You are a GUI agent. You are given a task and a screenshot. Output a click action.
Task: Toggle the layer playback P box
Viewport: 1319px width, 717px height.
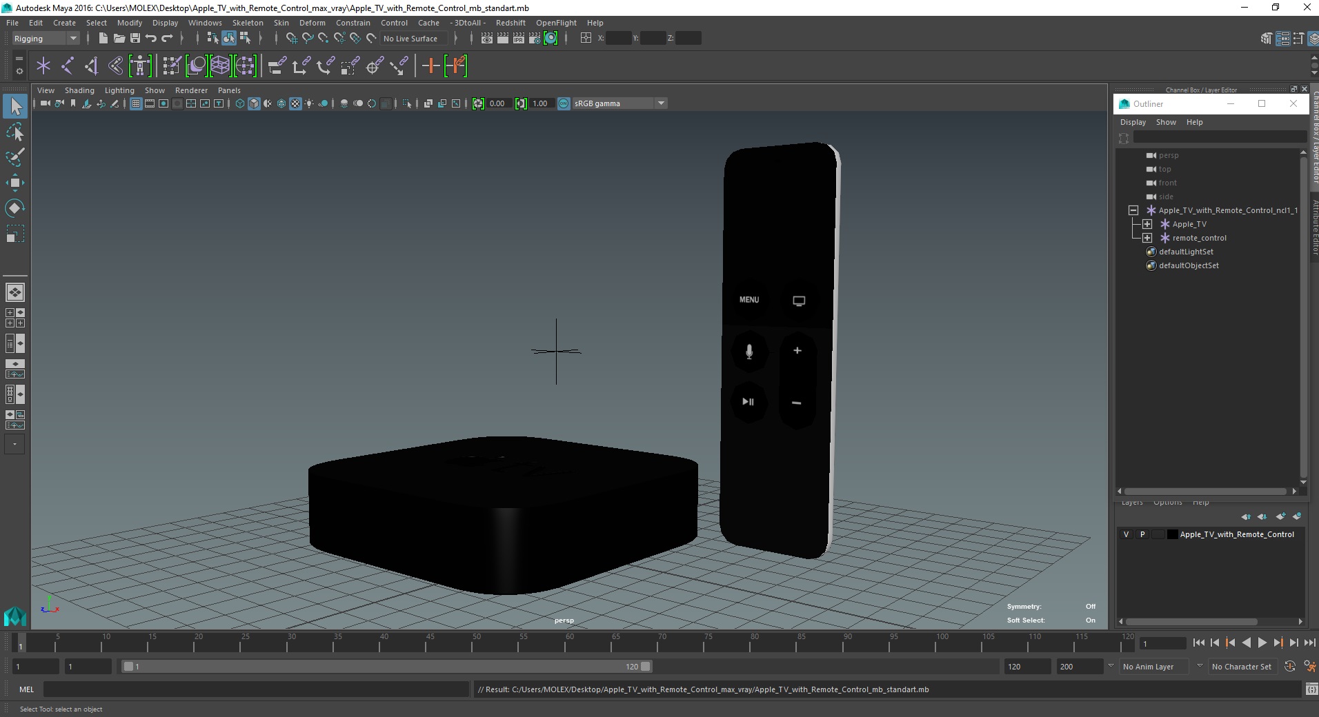(1142, 534)
